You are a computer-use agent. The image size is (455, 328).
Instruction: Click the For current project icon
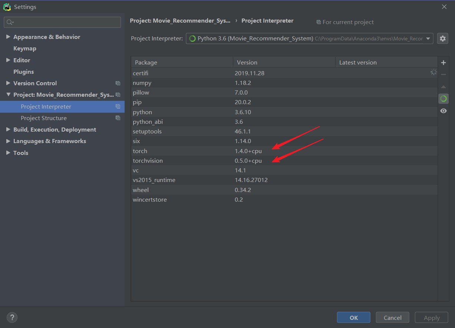pyautogui.click(x=319, y=22)
